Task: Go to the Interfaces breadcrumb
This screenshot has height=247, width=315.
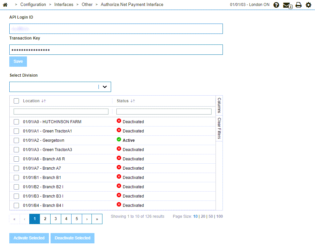Action: [x=64, y=5]
